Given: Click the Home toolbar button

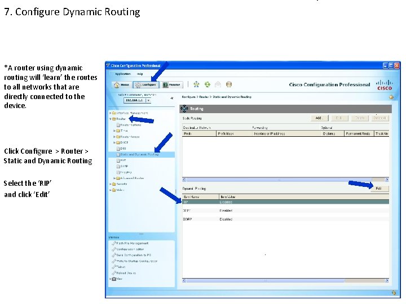Looking at the screenshot, I should [122, 85].
